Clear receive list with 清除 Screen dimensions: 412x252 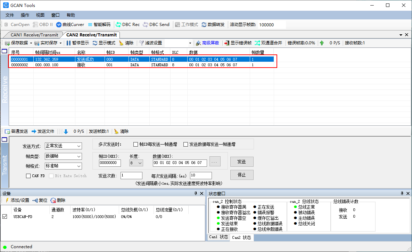point(126,43)
